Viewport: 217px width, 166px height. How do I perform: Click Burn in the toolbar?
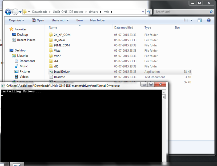coord(79,20)
